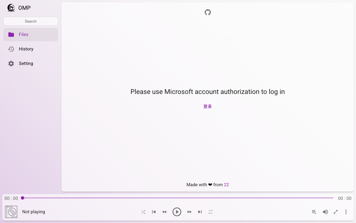
Task: Click the OMP title text
Action: (24, 8)
